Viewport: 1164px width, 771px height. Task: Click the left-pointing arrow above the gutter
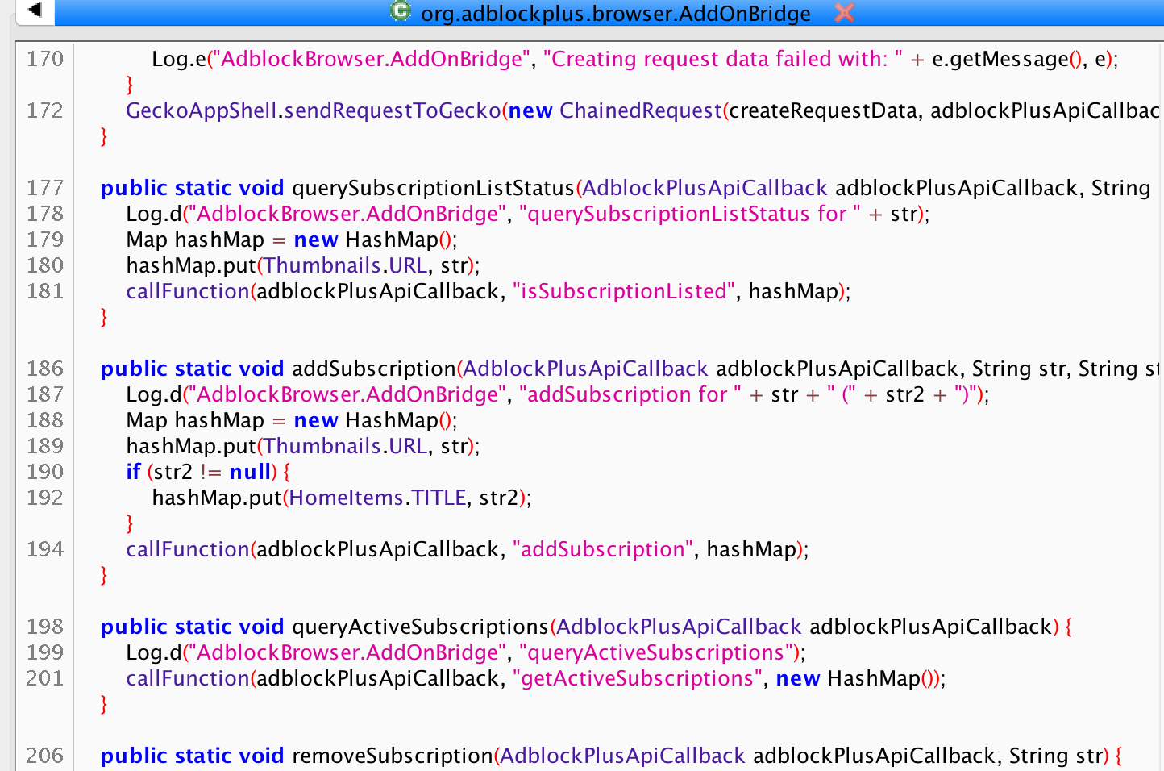click(x=34, y=10)
